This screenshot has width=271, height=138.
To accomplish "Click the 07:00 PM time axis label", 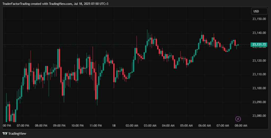I will [23, 126].
